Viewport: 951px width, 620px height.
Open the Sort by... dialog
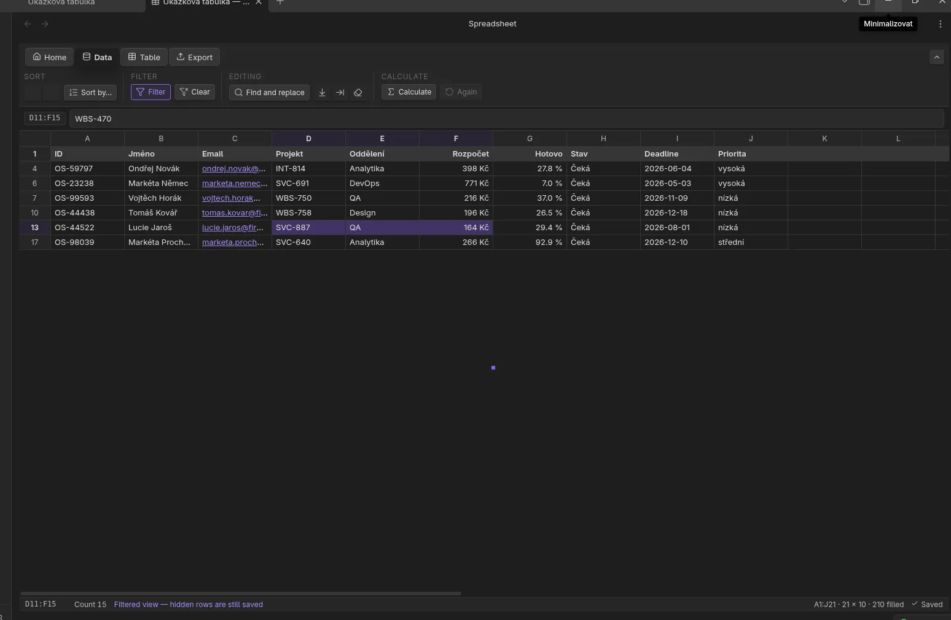(90, 93)
